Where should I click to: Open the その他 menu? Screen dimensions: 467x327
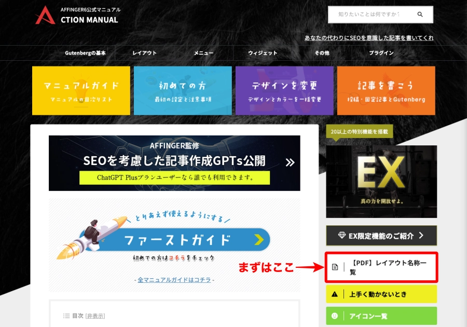coord(322,53)
